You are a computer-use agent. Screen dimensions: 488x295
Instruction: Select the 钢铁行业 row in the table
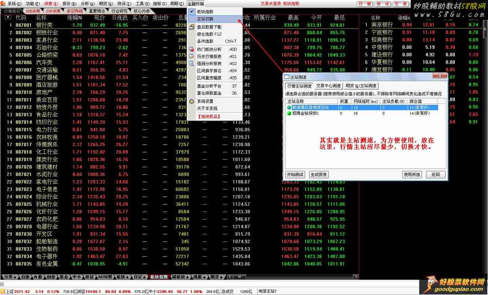(x=180, y=33)
